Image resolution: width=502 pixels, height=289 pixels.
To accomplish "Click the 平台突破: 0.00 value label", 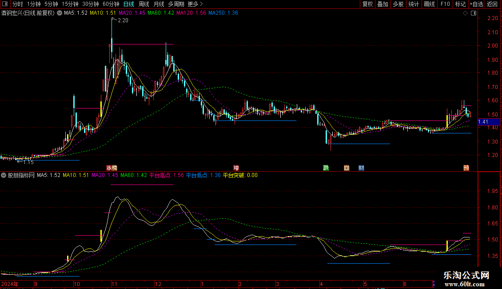I will [240, 175].
